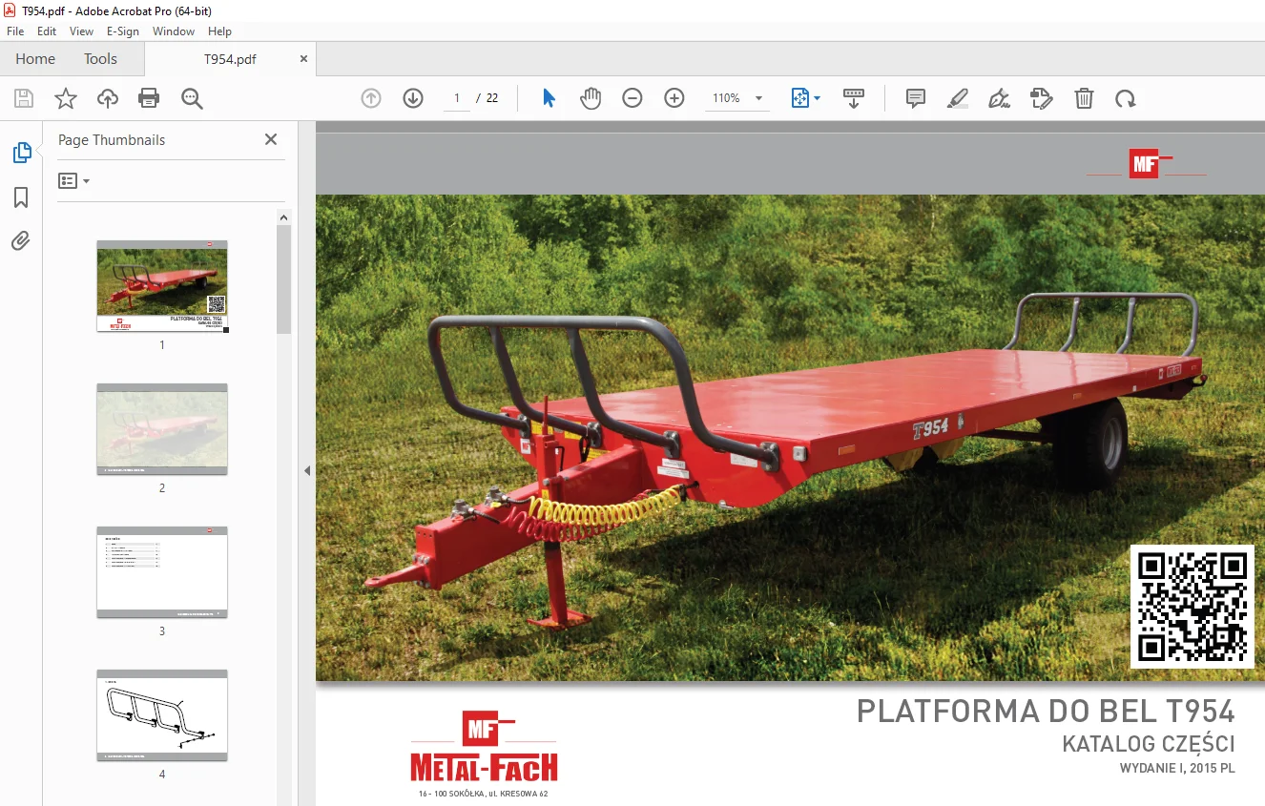Click the upload to cloud icon
The image size is (1265, 806).
(108, 98)
